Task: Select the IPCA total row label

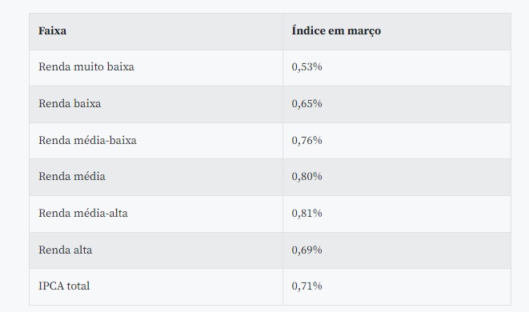Action: click(x=64, y=286)
